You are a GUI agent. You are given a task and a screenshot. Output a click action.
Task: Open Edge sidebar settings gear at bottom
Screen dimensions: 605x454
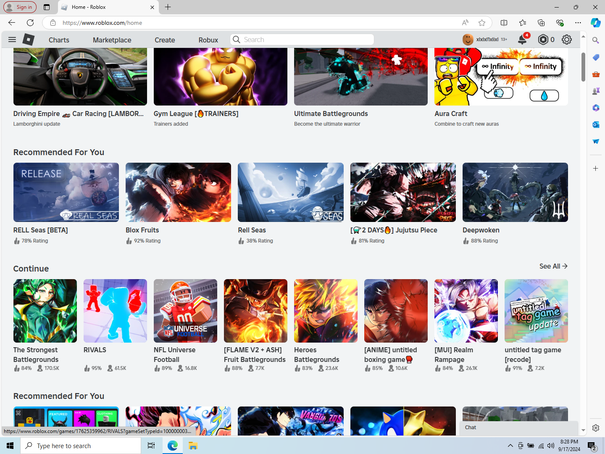coord(596,428)
